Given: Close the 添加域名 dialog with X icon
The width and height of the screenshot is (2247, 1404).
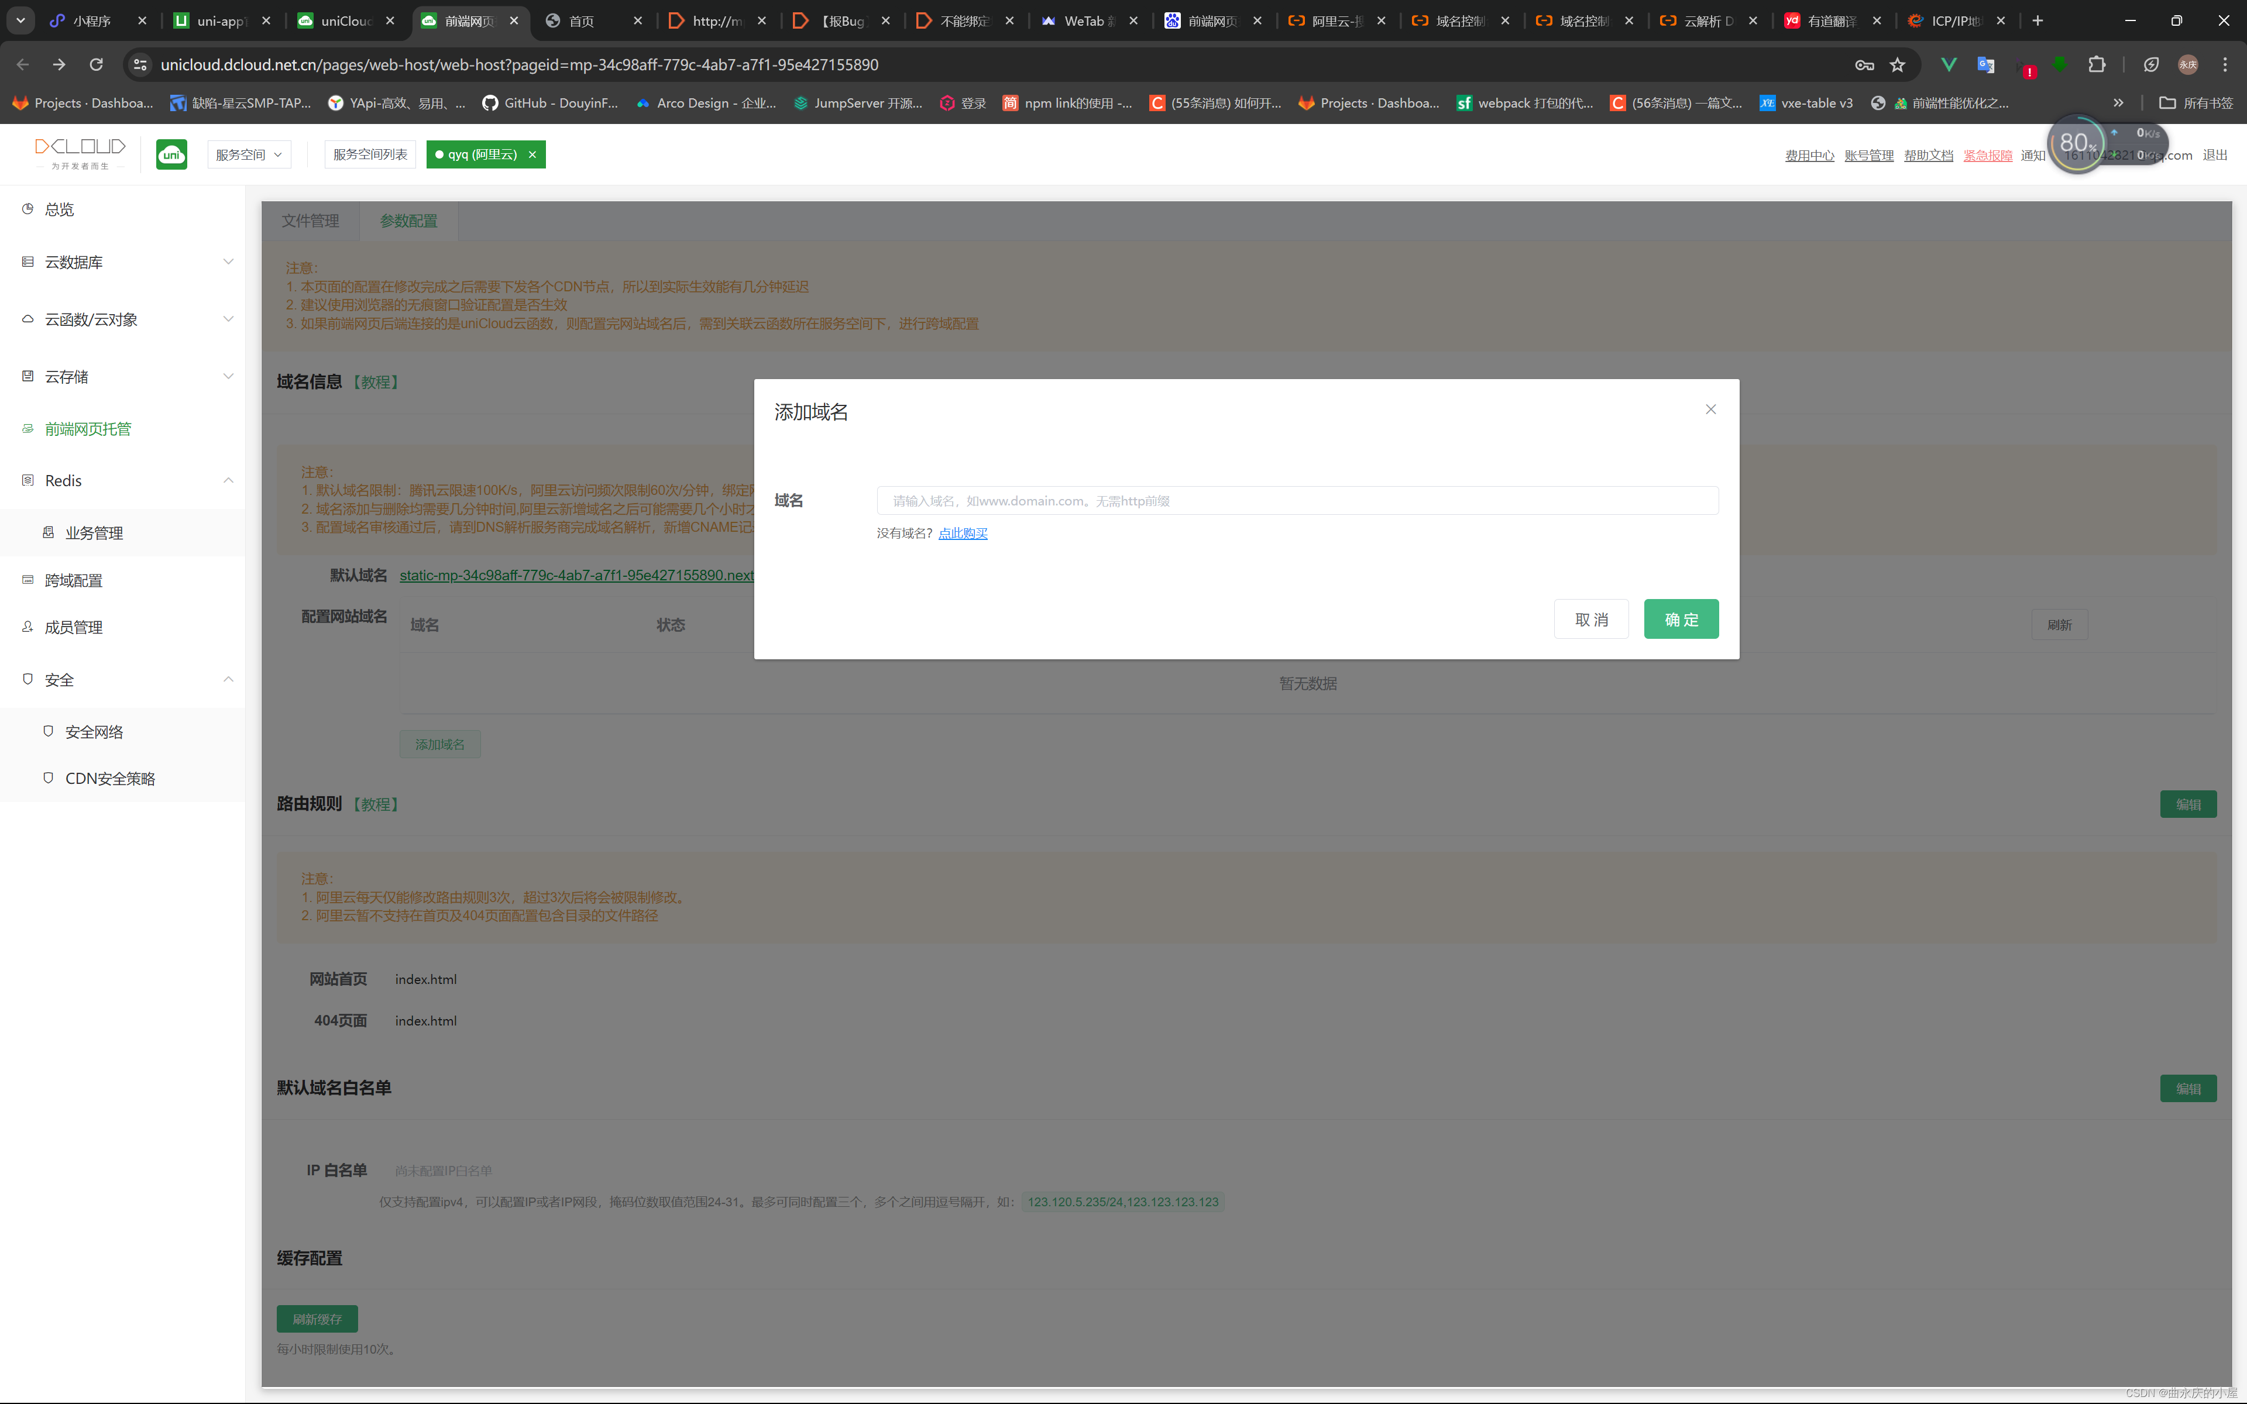Looking at the screenshot, I should pyautogui.click(x=1710, y=409).
